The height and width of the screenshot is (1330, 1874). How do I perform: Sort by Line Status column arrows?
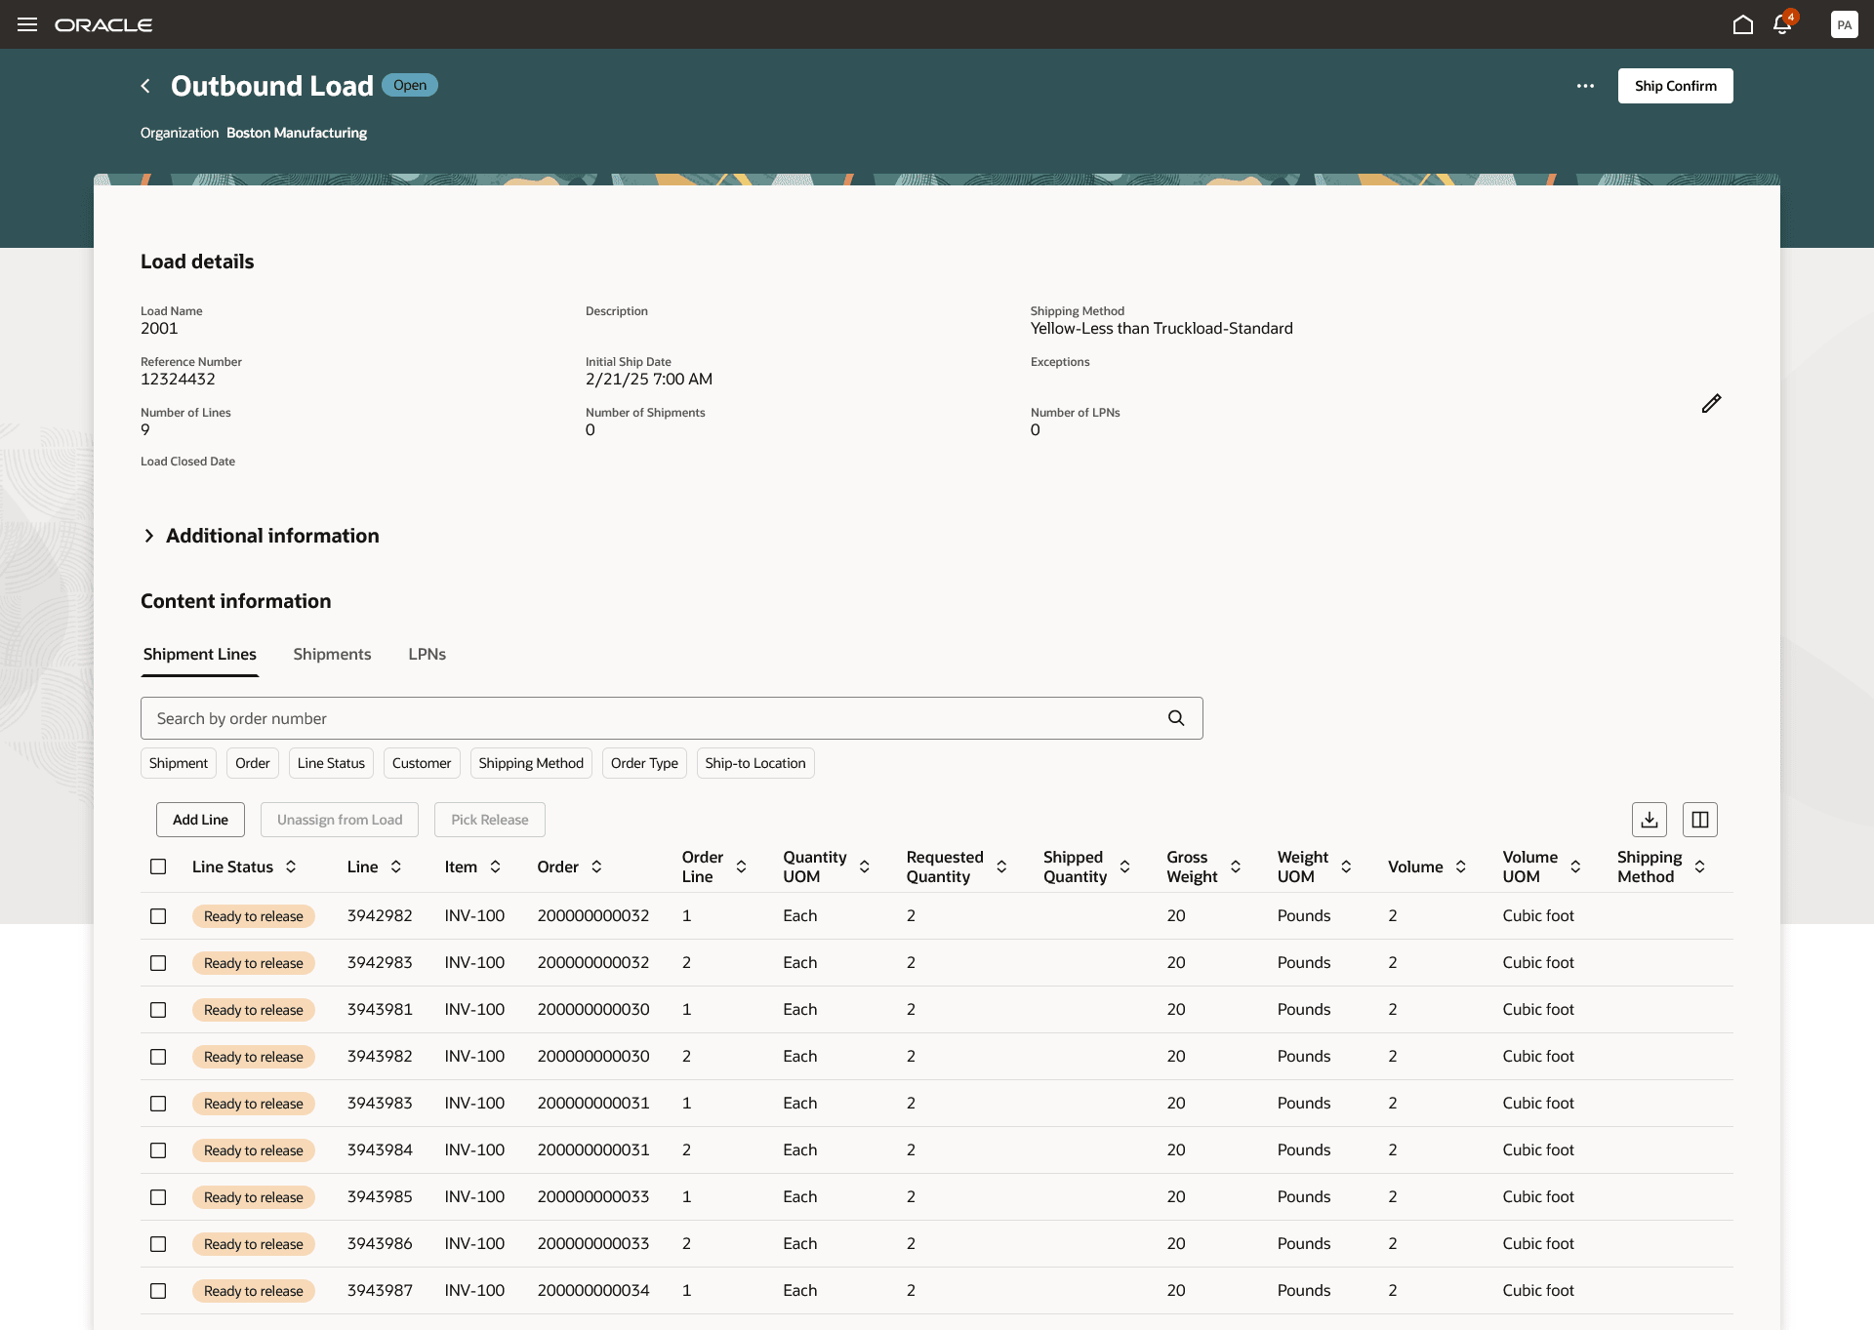(x=291, y=867)
